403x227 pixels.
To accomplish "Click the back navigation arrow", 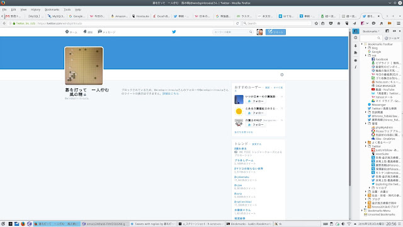I will (4, 23).
